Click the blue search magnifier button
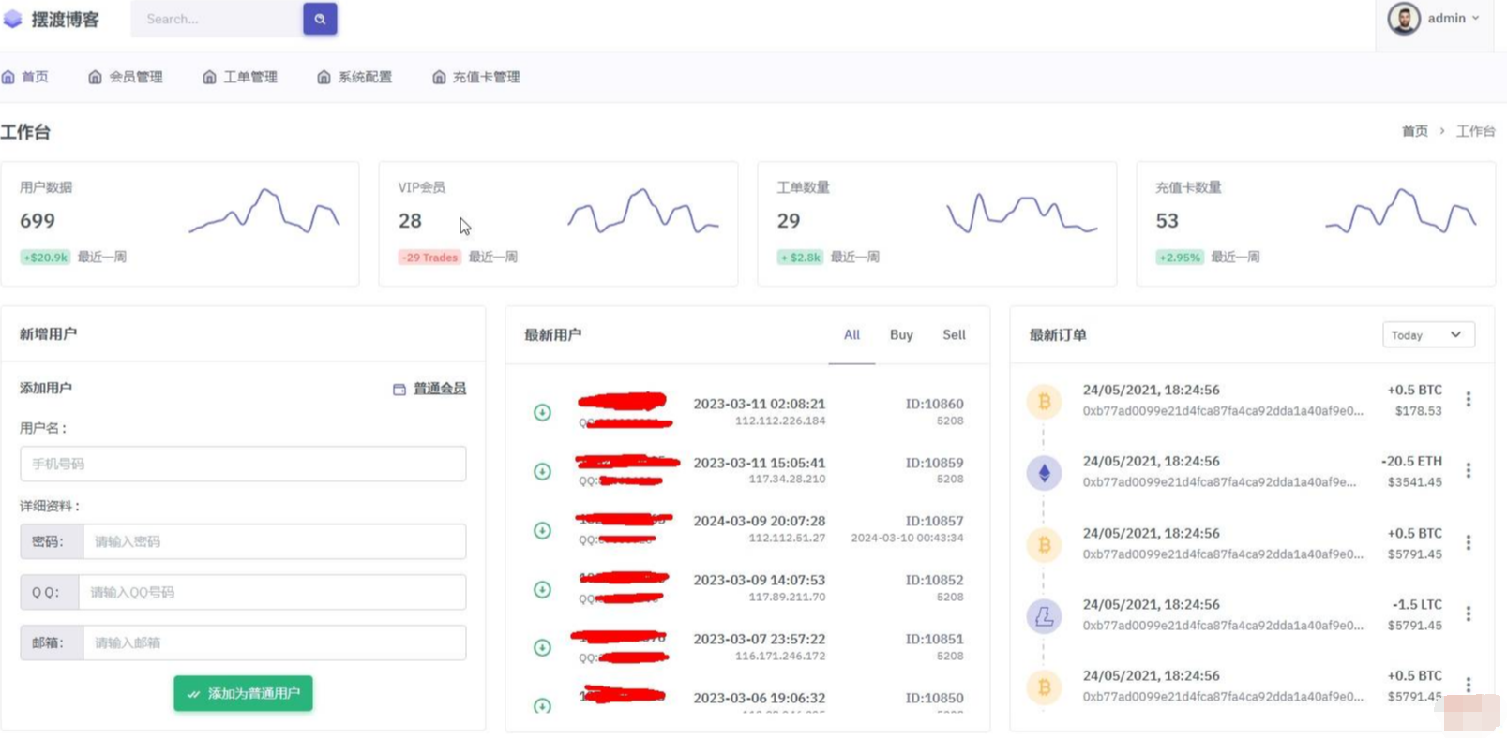 coord(320,19)
